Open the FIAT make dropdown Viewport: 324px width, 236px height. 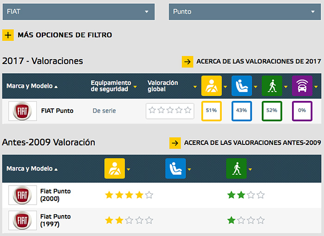tap(78, 12)
